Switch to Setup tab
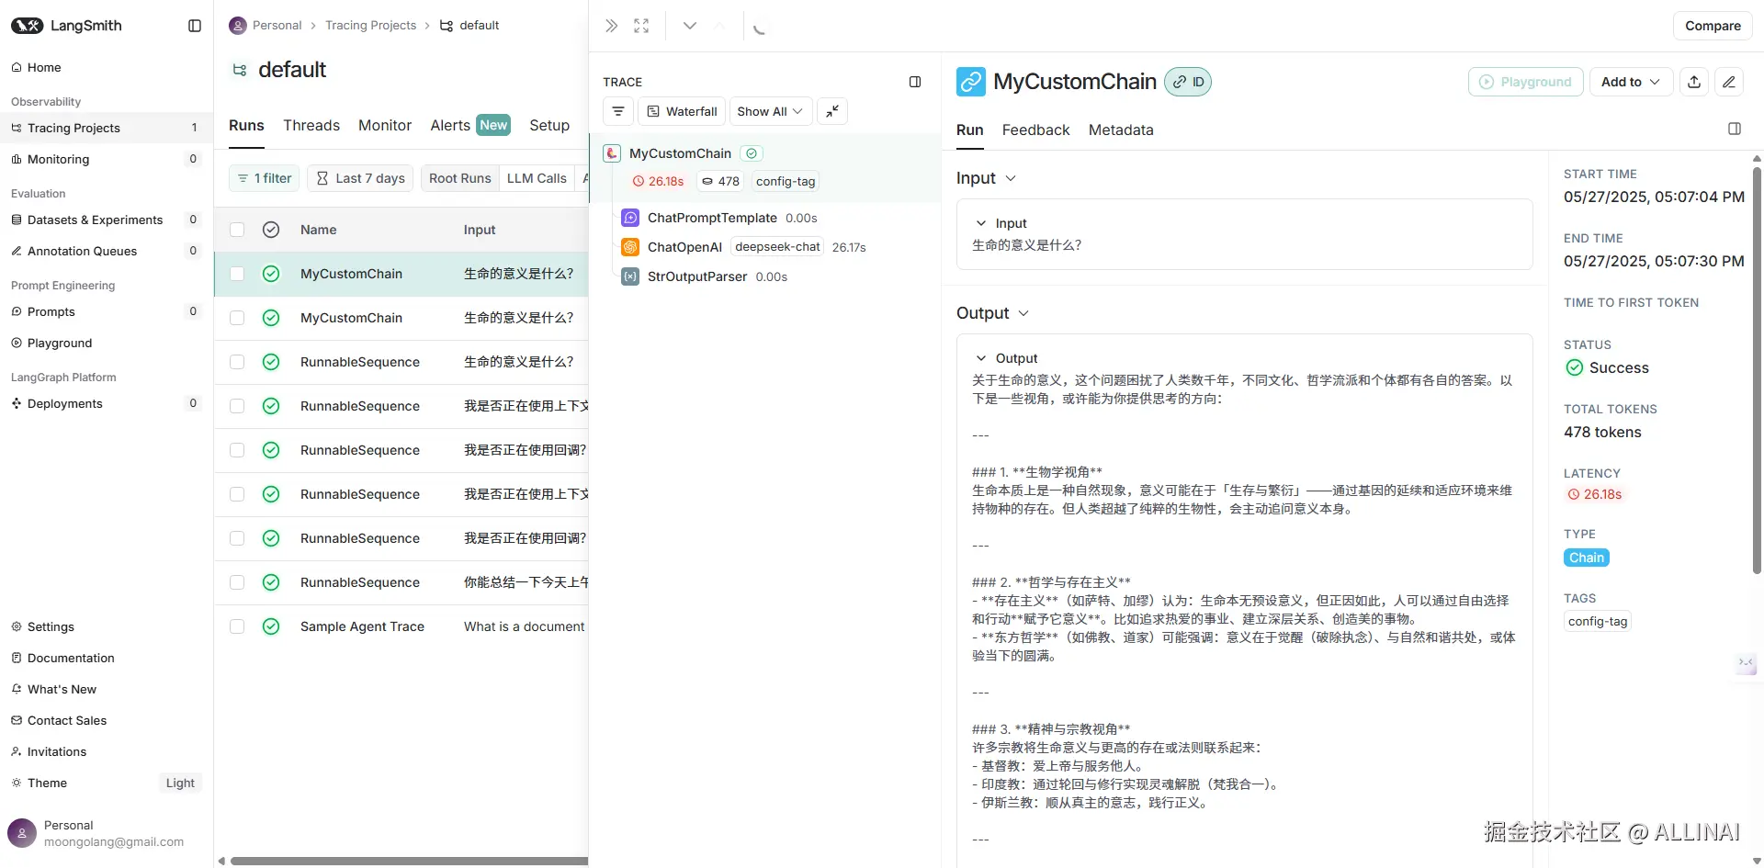This screenshot has width=1764, height=868. 549,126
